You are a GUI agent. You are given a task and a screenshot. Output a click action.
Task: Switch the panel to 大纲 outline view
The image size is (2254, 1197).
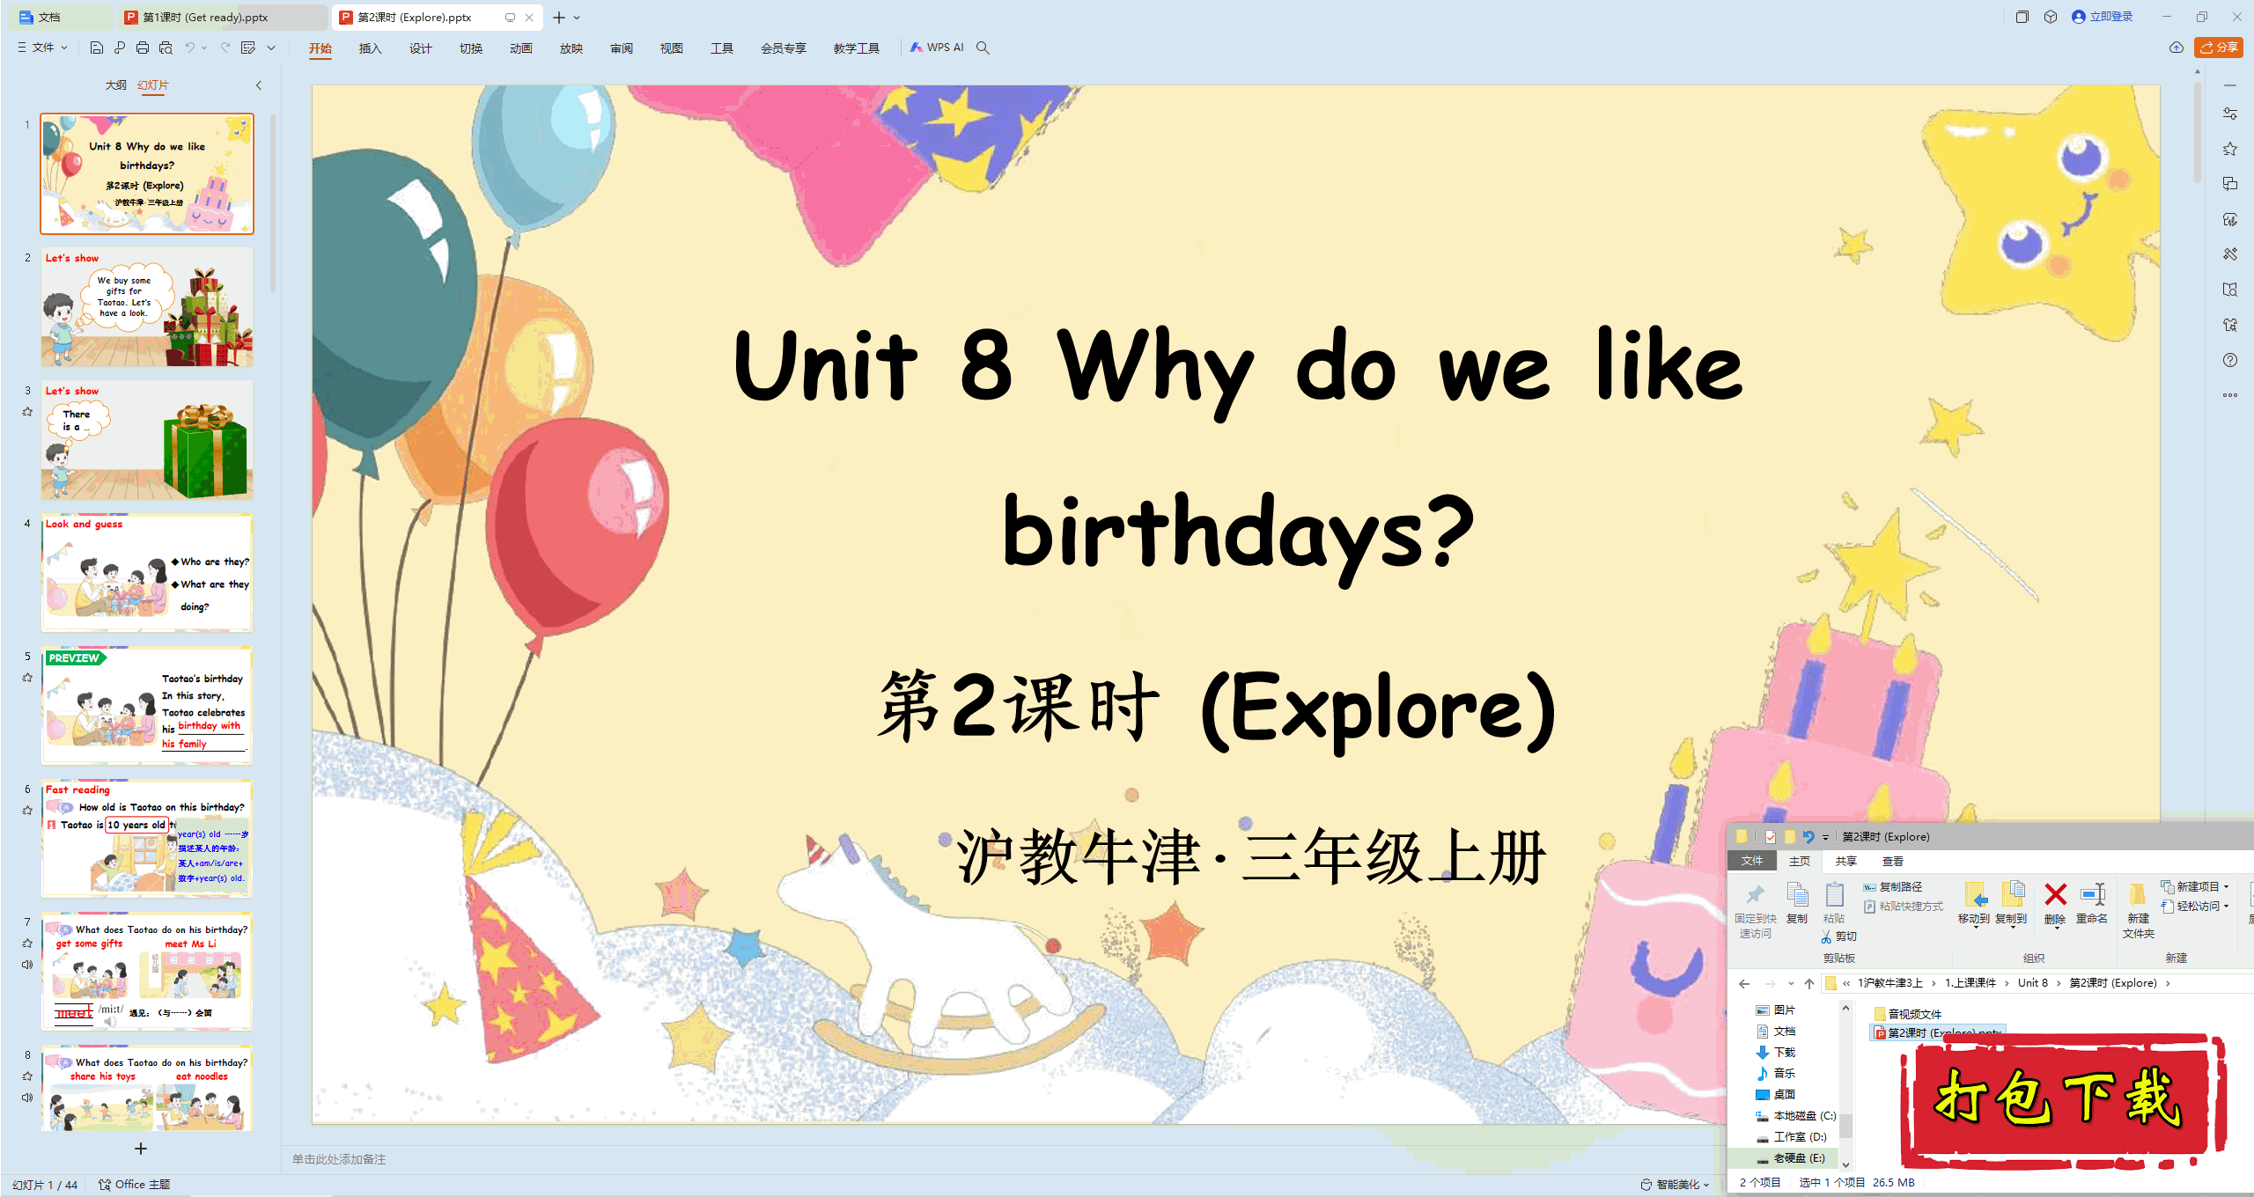click(115, 85)
